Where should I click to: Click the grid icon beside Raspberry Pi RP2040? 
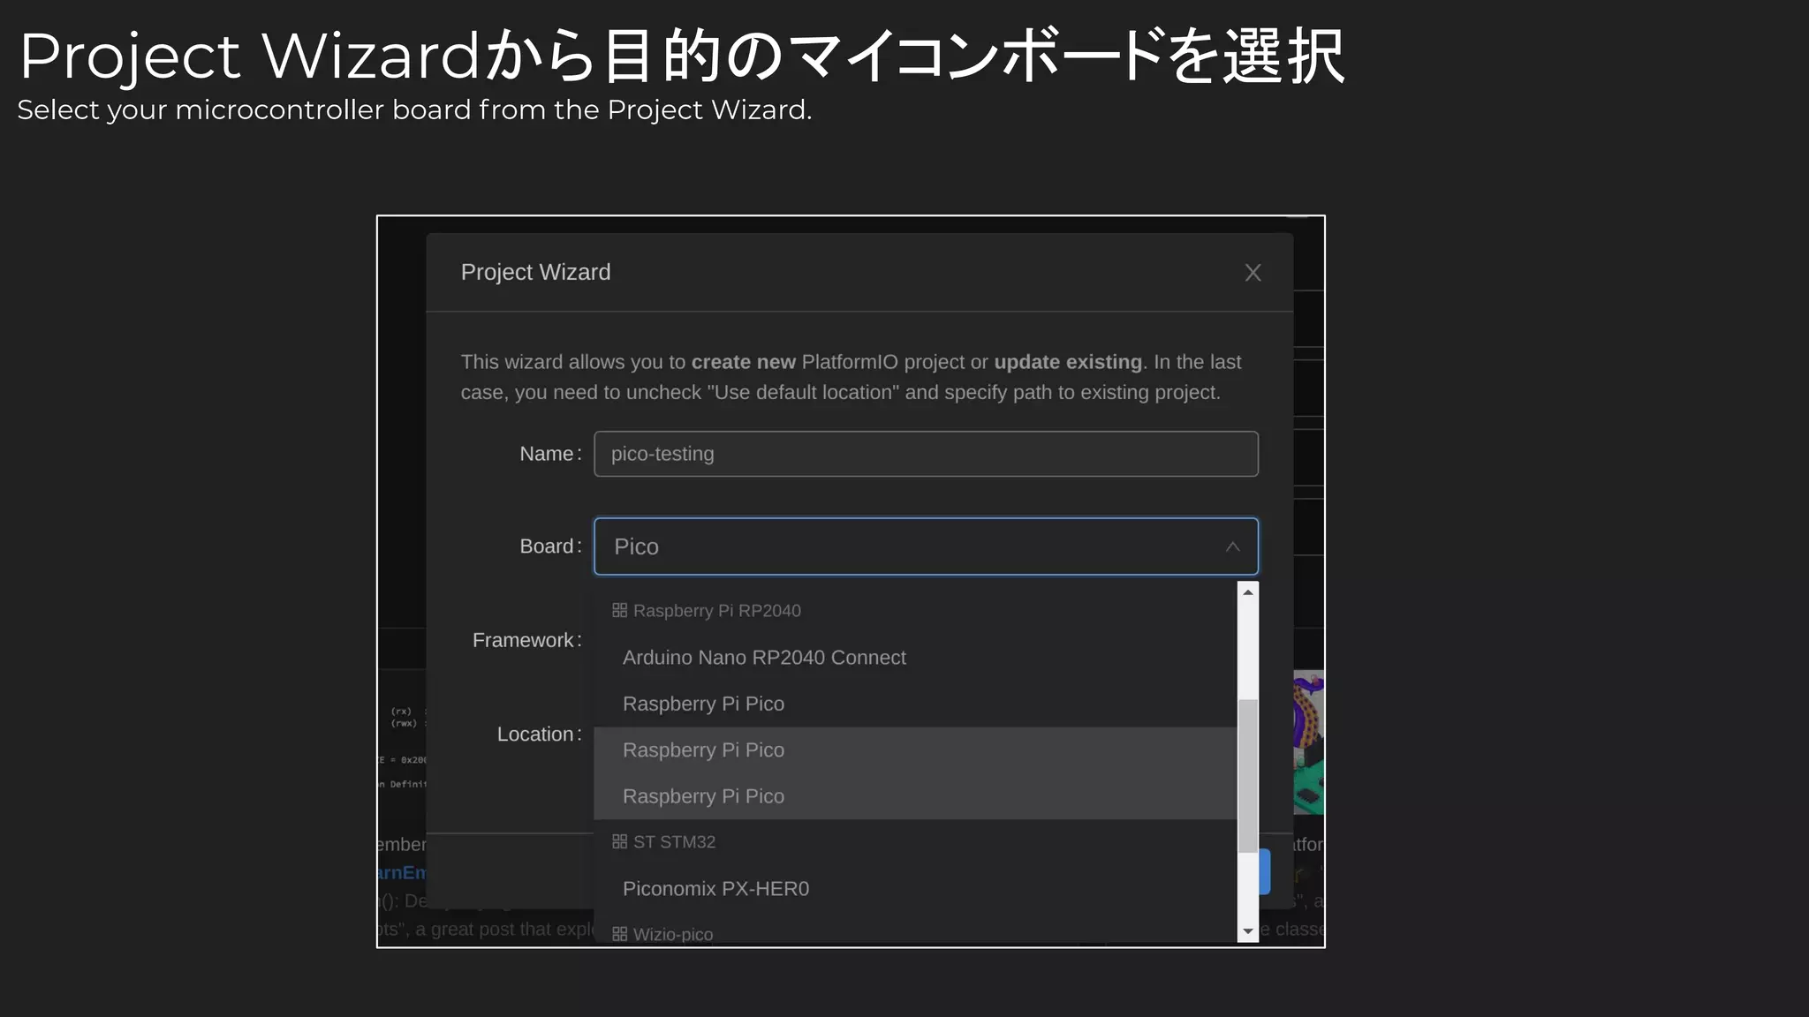619,610
